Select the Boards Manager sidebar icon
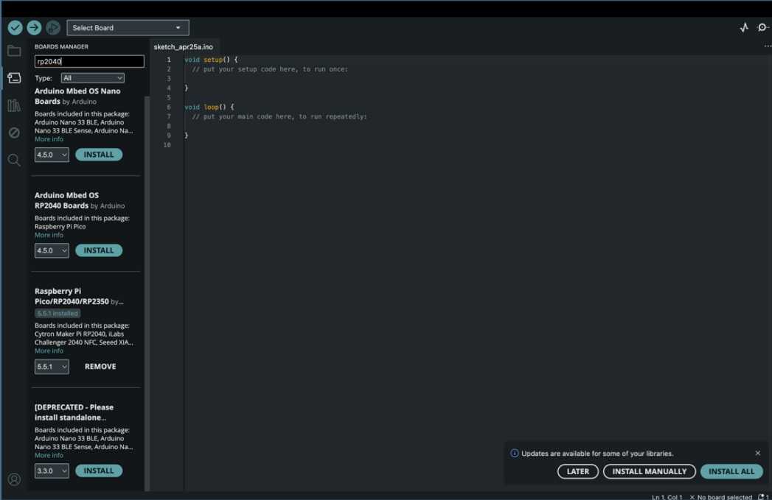Image resolution: width=772 pixels, height=500 pixels. coord(14,77)
